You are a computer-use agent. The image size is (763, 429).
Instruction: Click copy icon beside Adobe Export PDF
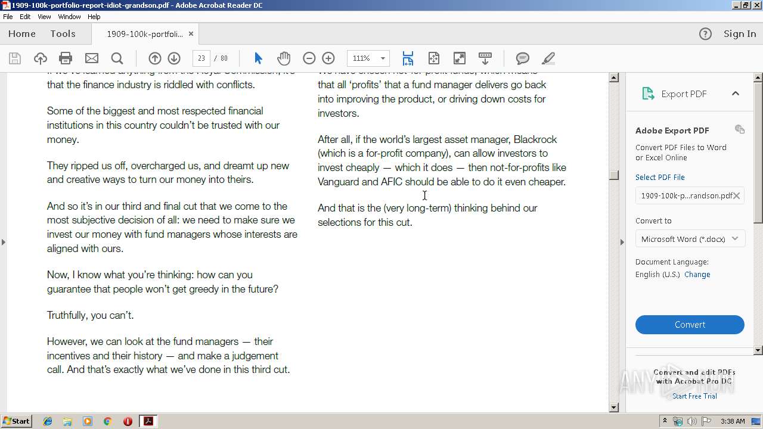(740, 129)
